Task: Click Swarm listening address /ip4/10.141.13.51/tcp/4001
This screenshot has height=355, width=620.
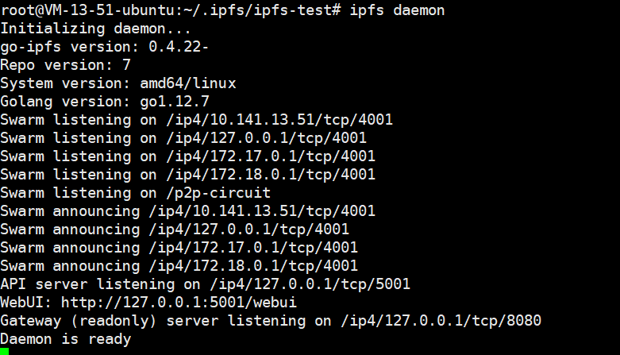Action: click(279, 120)
